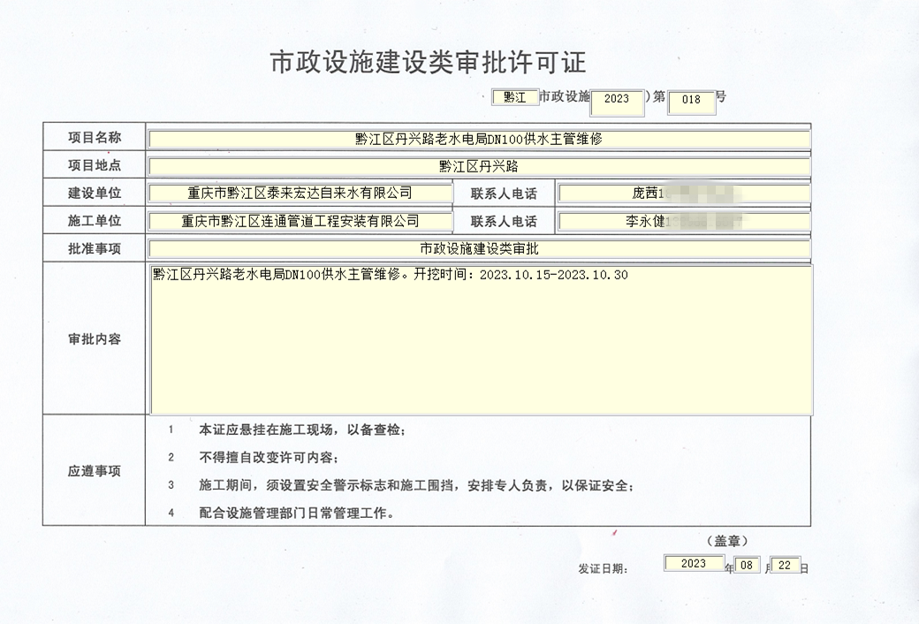The height and width of the screenshot is (624, 919).
Task: Click the 应遵事项 row label
Action: point(95,471)
